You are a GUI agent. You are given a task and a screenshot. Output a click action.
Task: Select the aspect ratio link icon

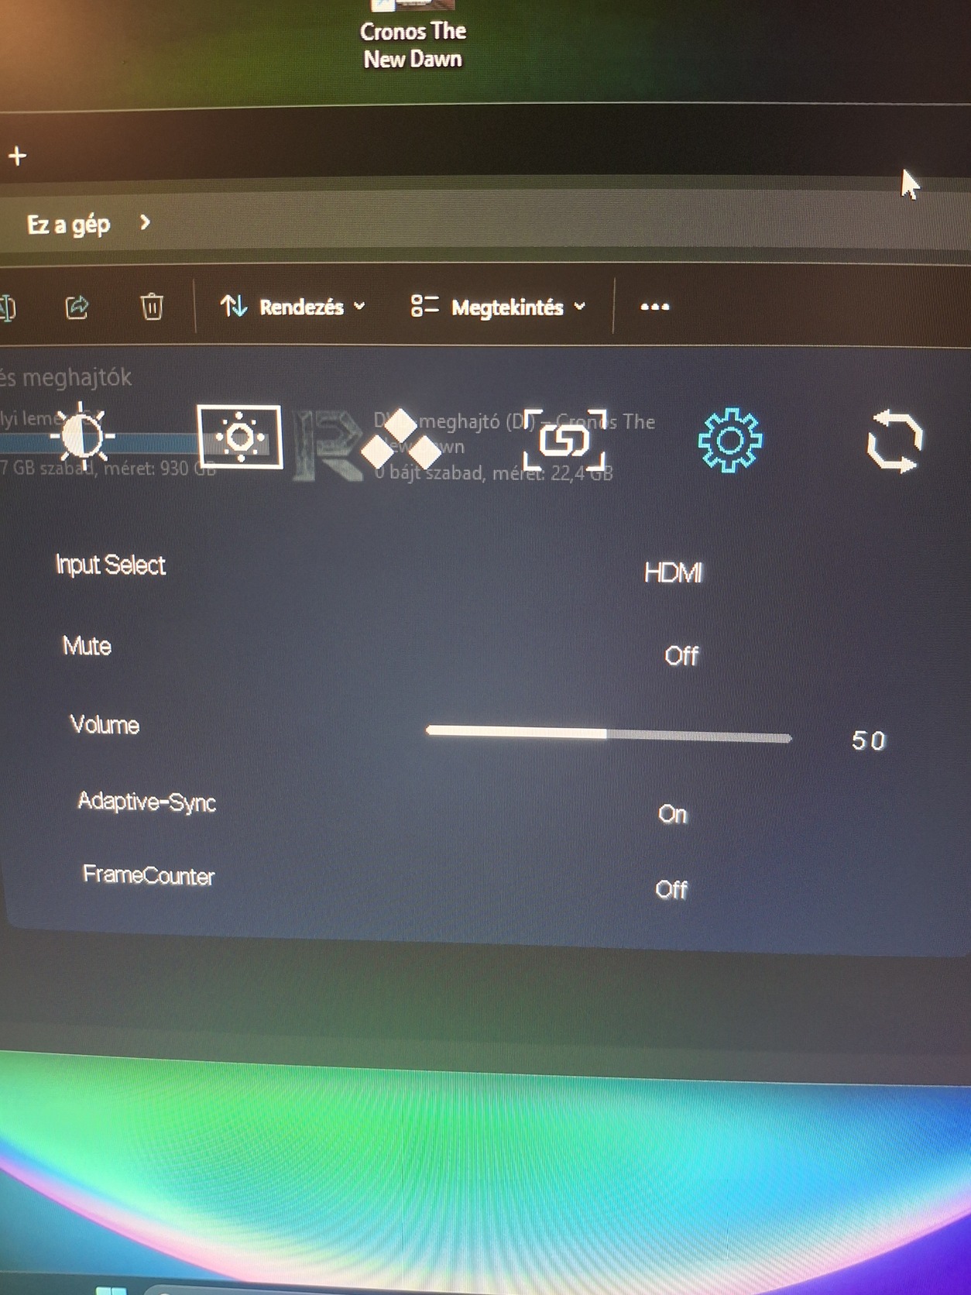pos(565,441)
